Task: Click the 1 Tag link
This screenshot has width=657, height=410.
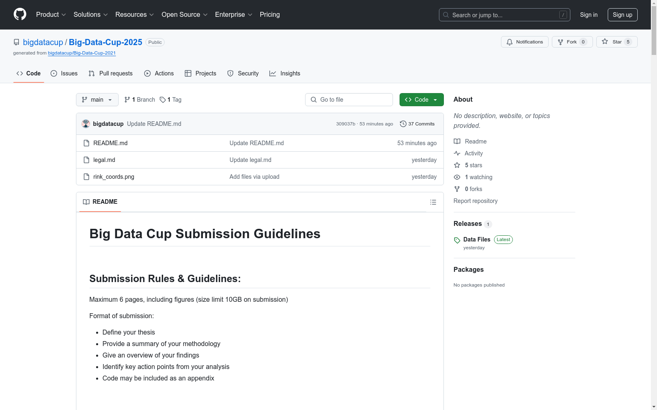Action: pyautogui.click(x=170, y=100)
